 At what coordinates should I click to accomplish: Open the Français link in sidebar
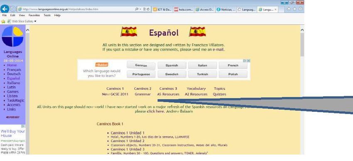(14, 70)
